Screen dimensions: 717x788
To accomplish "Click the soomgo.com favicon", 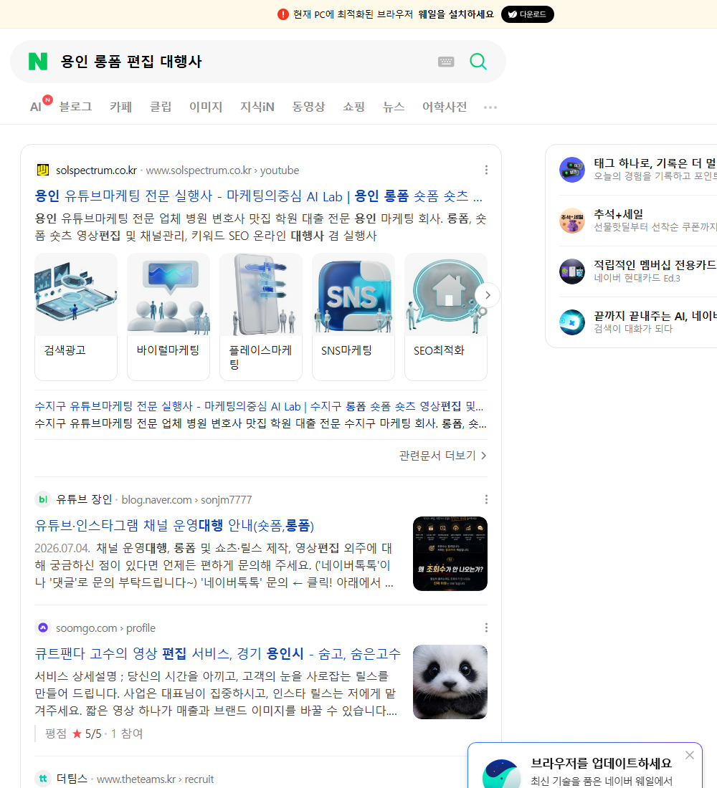I will click(43, 628).
